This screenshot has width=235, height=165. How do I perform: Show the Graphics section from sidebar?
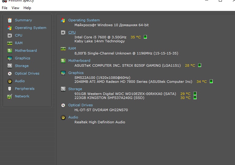pos(23,58)
